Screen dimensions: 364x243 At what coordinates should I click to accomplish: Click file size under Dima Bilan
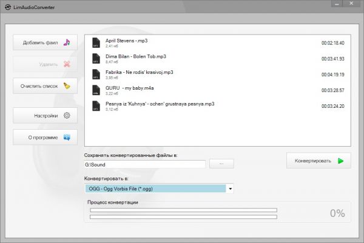coord(112,62)
